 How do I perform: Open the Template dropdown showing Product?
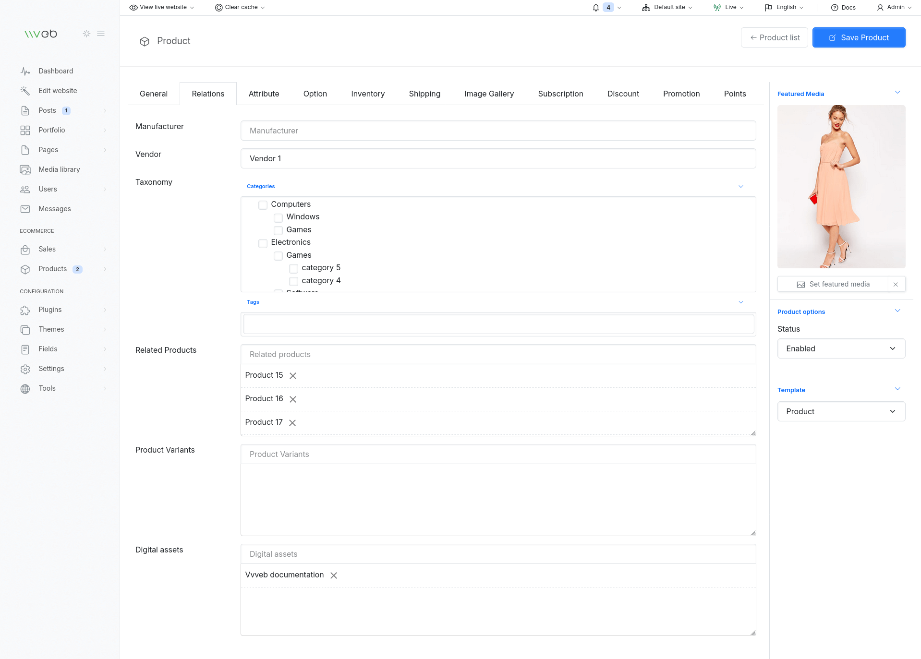pyautogui.click(x=841, y=411)
